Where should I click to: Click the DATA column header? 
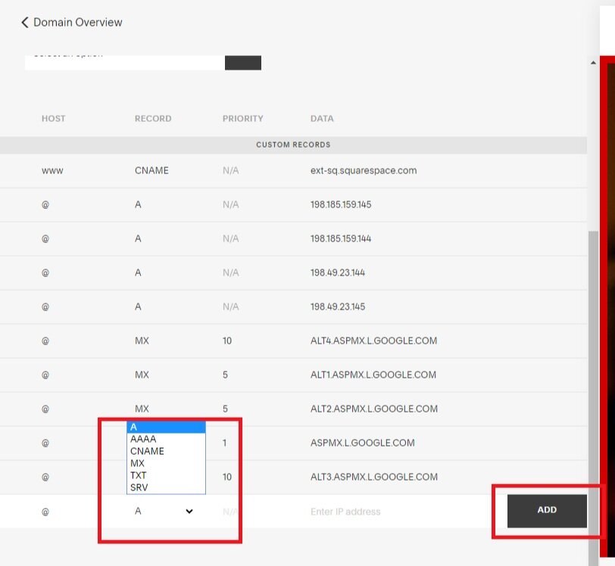pos(322,118)
